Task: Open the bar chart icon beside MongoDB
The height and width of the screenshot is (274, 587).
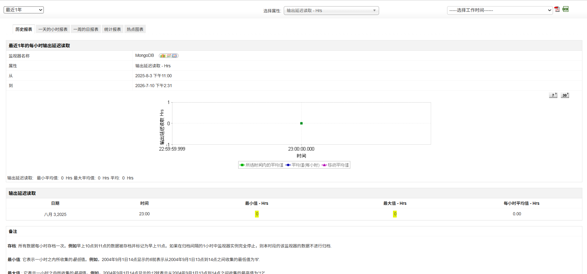Action: (163, 56)
